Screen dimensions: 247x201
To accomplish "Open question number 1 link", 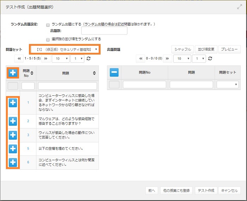I will coord(28,102).
